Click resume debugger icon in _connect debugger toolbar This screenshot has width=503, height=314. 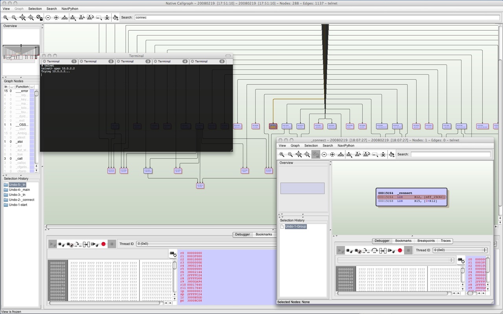(391, 250)
